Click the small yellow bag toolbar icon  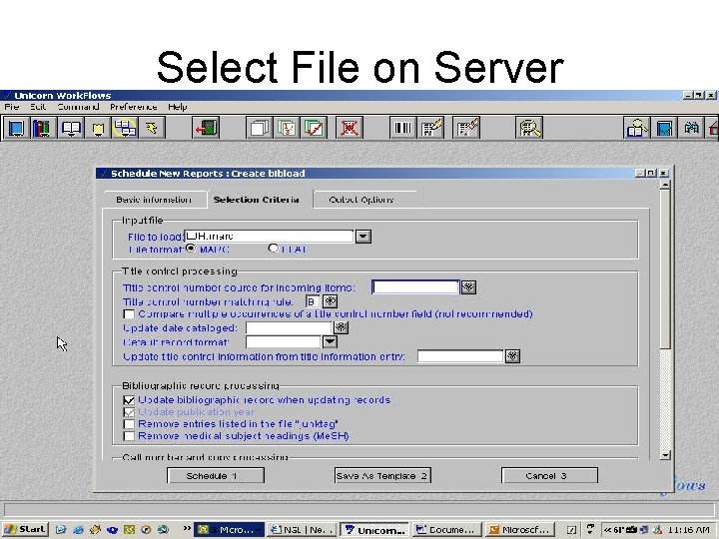(x=98, y=128)
